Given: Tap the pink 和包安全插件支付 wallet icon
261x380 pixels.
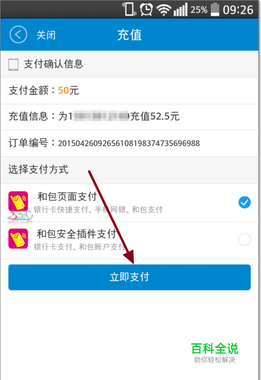Looking at the screenshot, I should (18, 239).
